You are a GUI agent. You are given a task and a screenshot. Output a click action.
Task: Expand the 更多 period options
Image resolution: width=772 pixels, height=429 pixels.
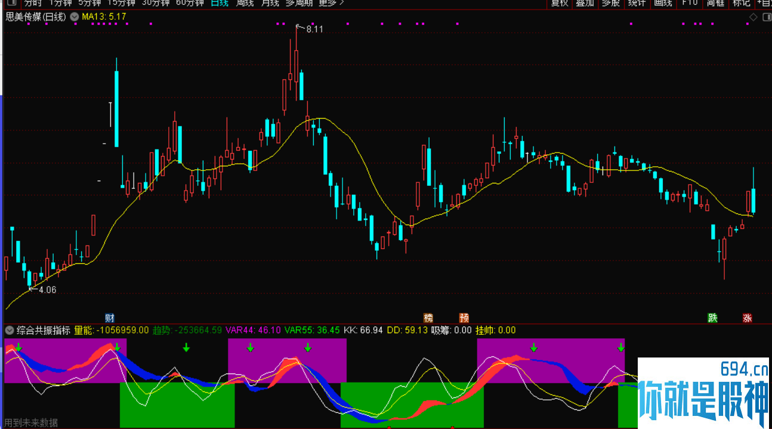(332, 3)
